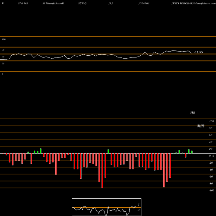Click the '100' label on MR right axis
This screenshot has width=216, height=216.
(x=211, y=121)
